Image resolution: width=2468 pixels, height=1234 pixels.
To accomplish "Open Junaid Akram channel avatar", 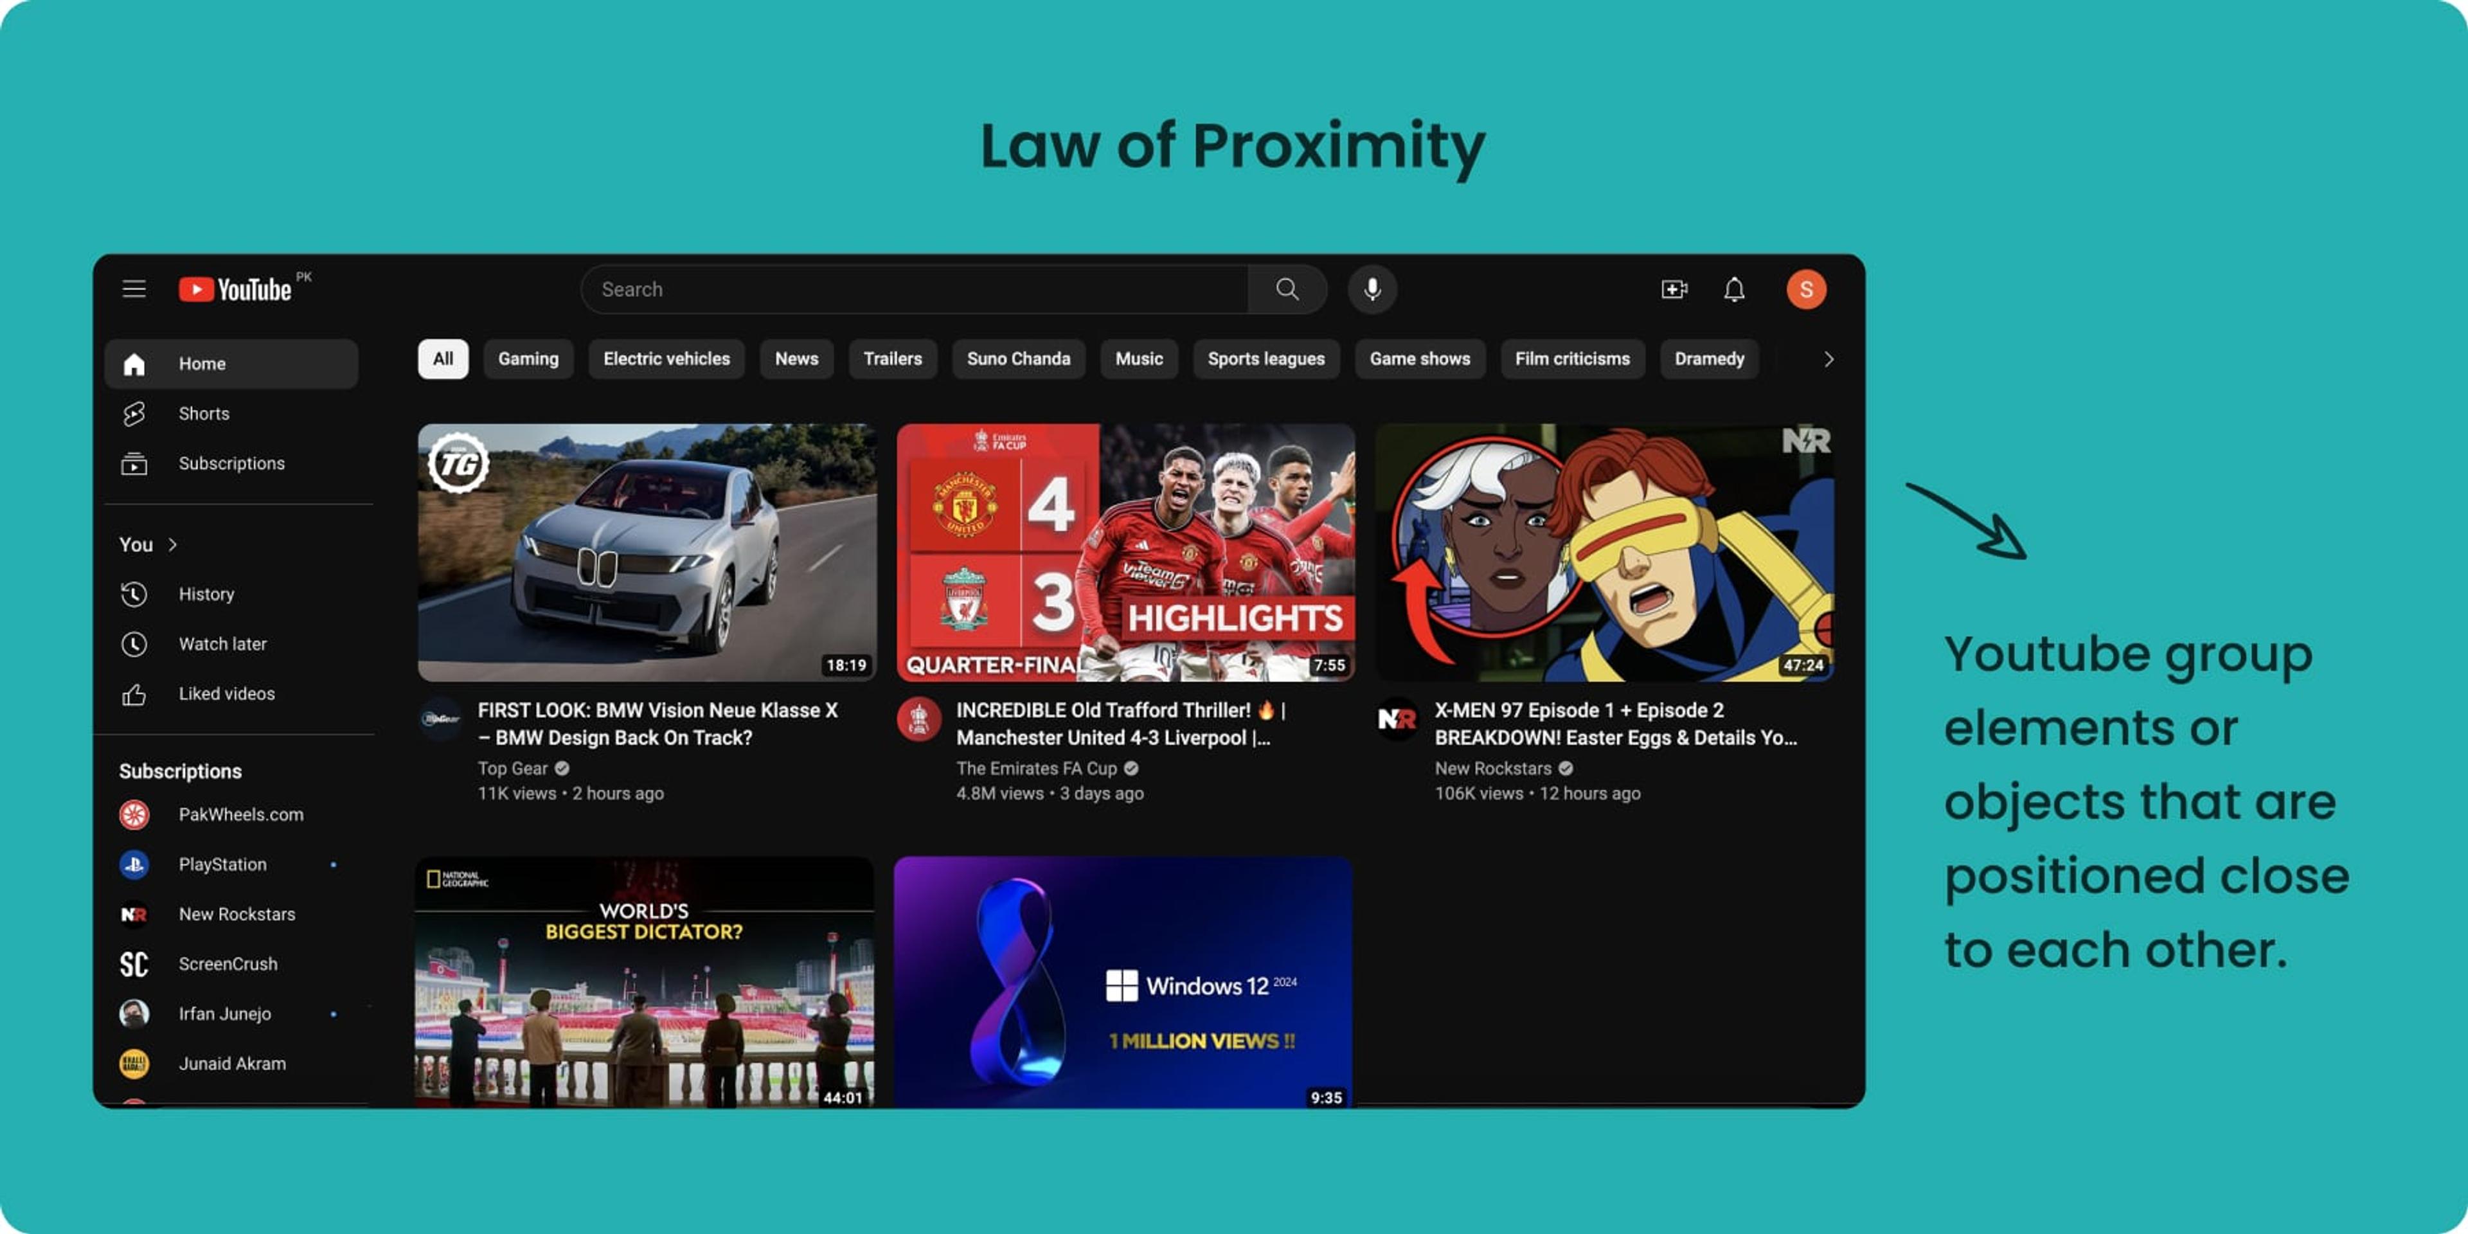I will pos(134,1064).
